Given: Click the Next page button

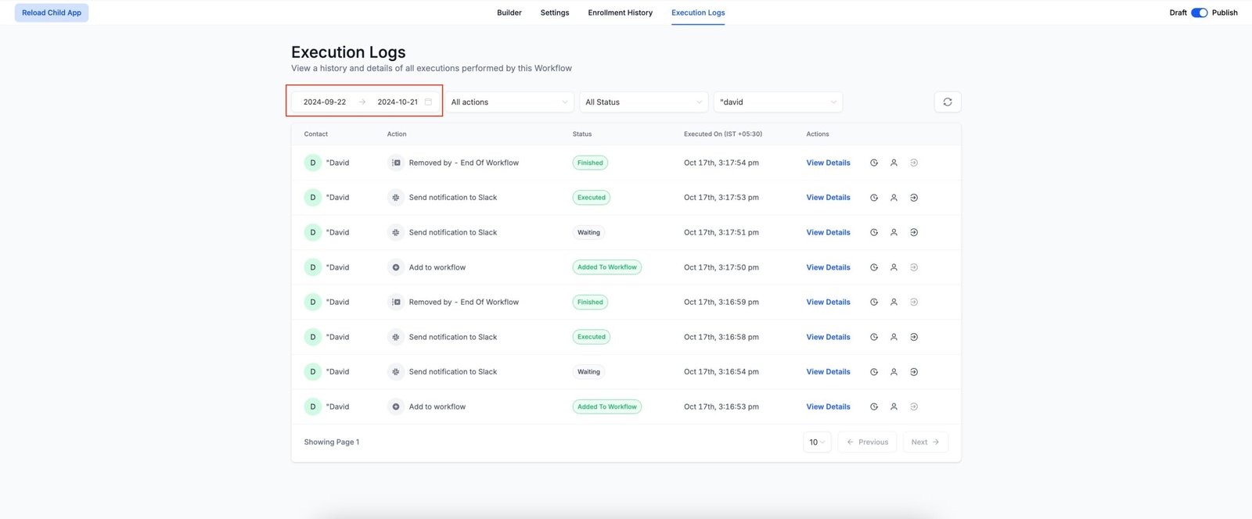Looking at the screenshot, I should coord(925,442).
